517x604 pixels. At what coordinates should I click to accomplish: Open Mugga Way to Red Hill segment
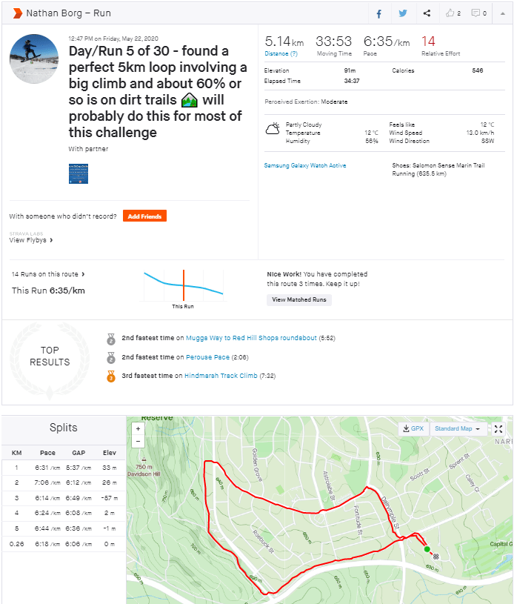[251, 338]
